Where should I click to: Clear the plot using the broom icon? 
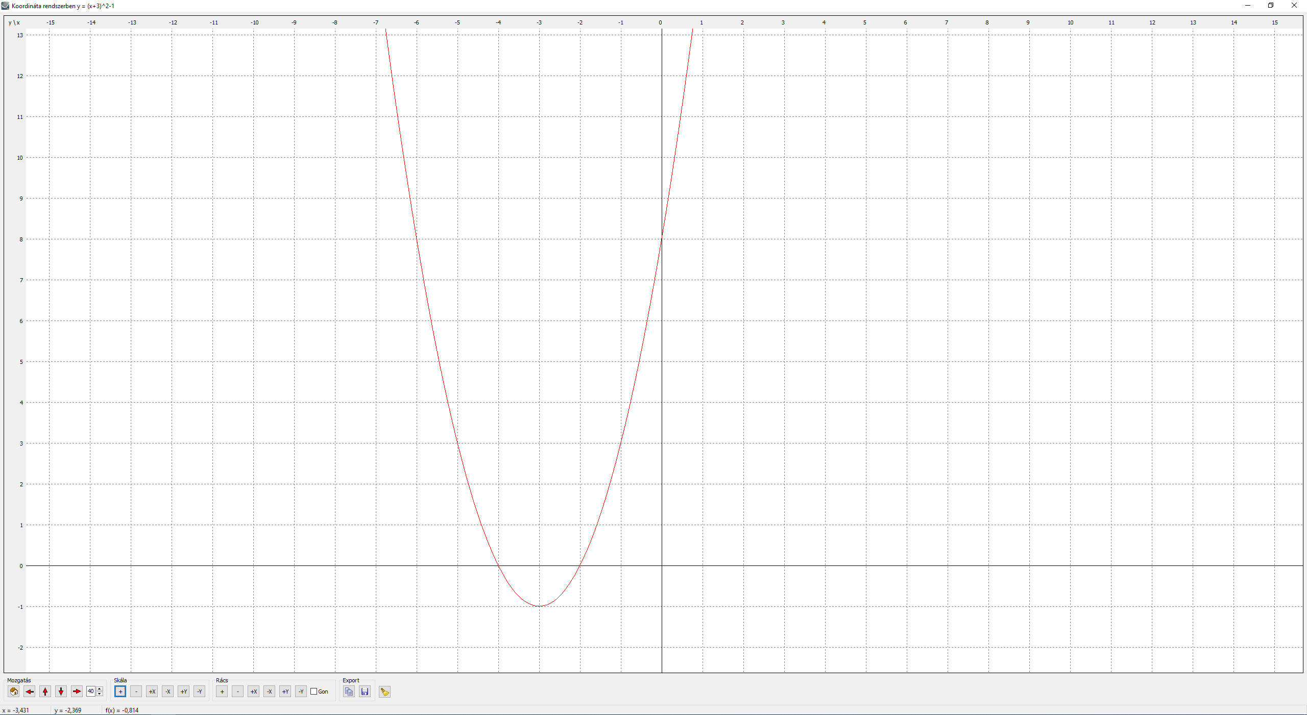point(385,692)
